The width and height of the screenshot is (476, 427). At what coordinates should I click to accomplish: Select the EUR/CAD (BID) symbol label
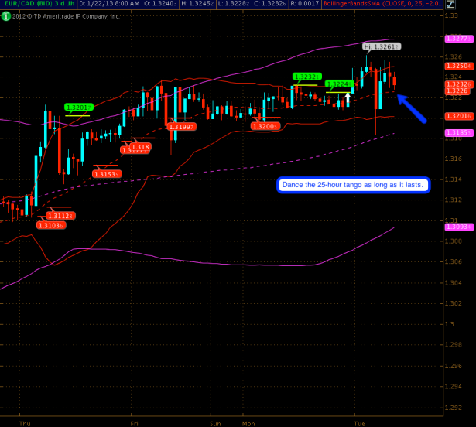[x=27, y=5]
